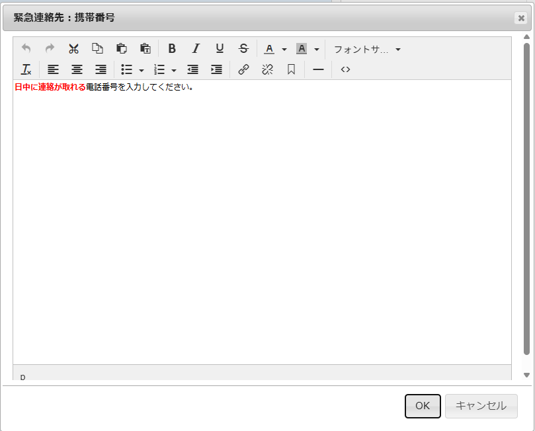Cut the selected text with scissors icon
The image size is (535, 431).
pyautogui.click(x=73, y=48)
